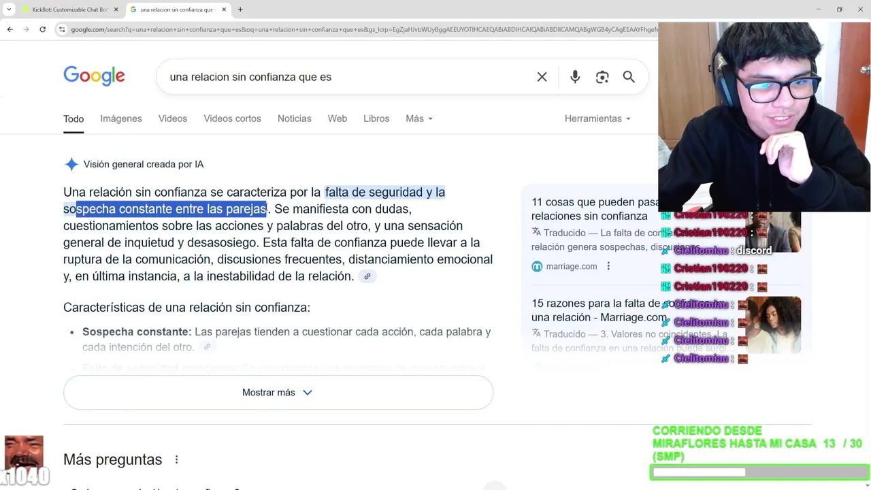Click browser back arrow
Screen dimensions: 871x490
[x=10, y=29]
